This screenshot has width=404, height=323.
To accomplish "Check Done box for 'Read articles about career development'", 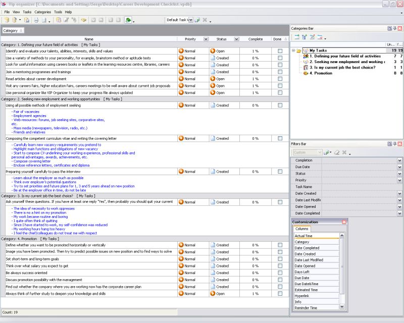I will click(x=280, y=79).
